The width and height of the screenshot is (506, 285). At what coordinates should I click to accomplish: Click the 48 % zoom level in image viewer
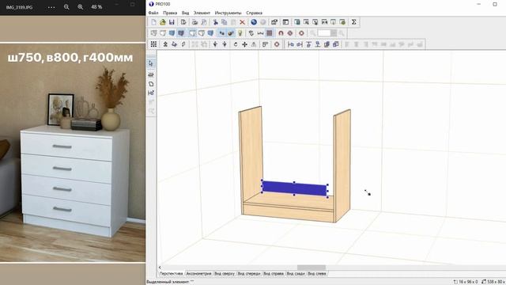[x=96, y=7]
